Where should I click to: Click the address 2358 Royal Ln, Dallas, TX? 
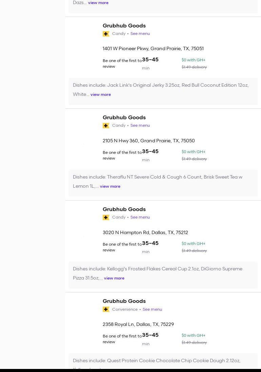(138, 324)
